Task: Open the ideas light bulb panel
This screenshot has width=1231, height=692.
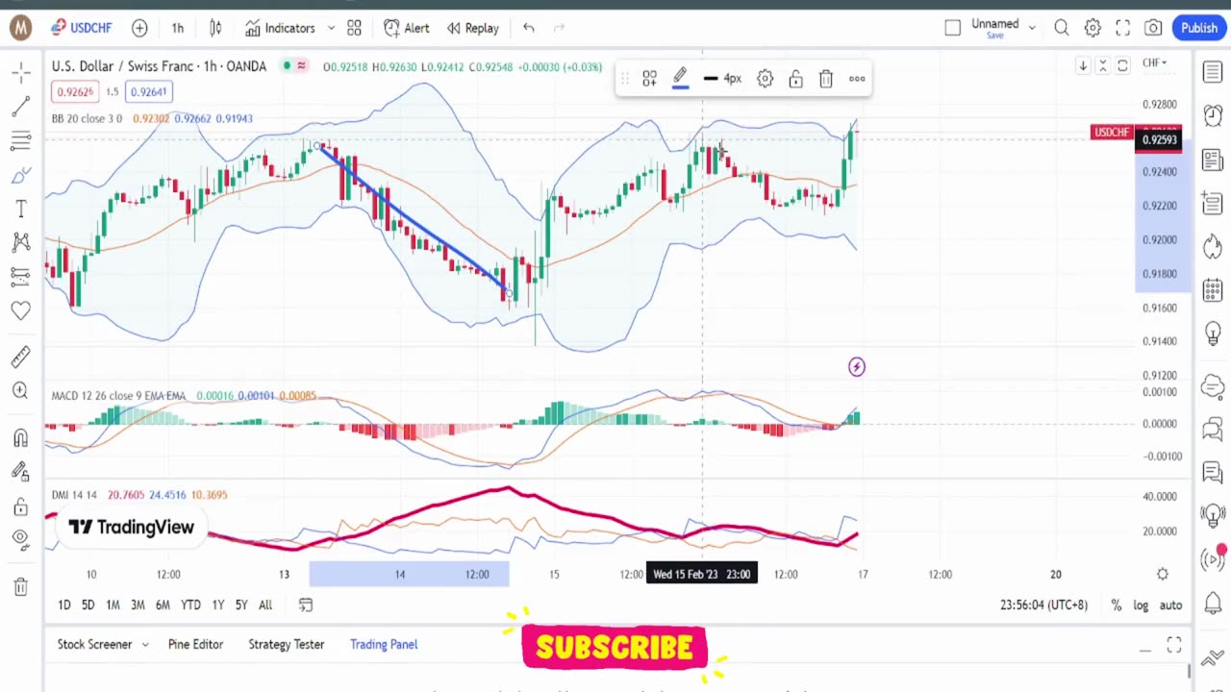Action: [x=1213, y=334]
